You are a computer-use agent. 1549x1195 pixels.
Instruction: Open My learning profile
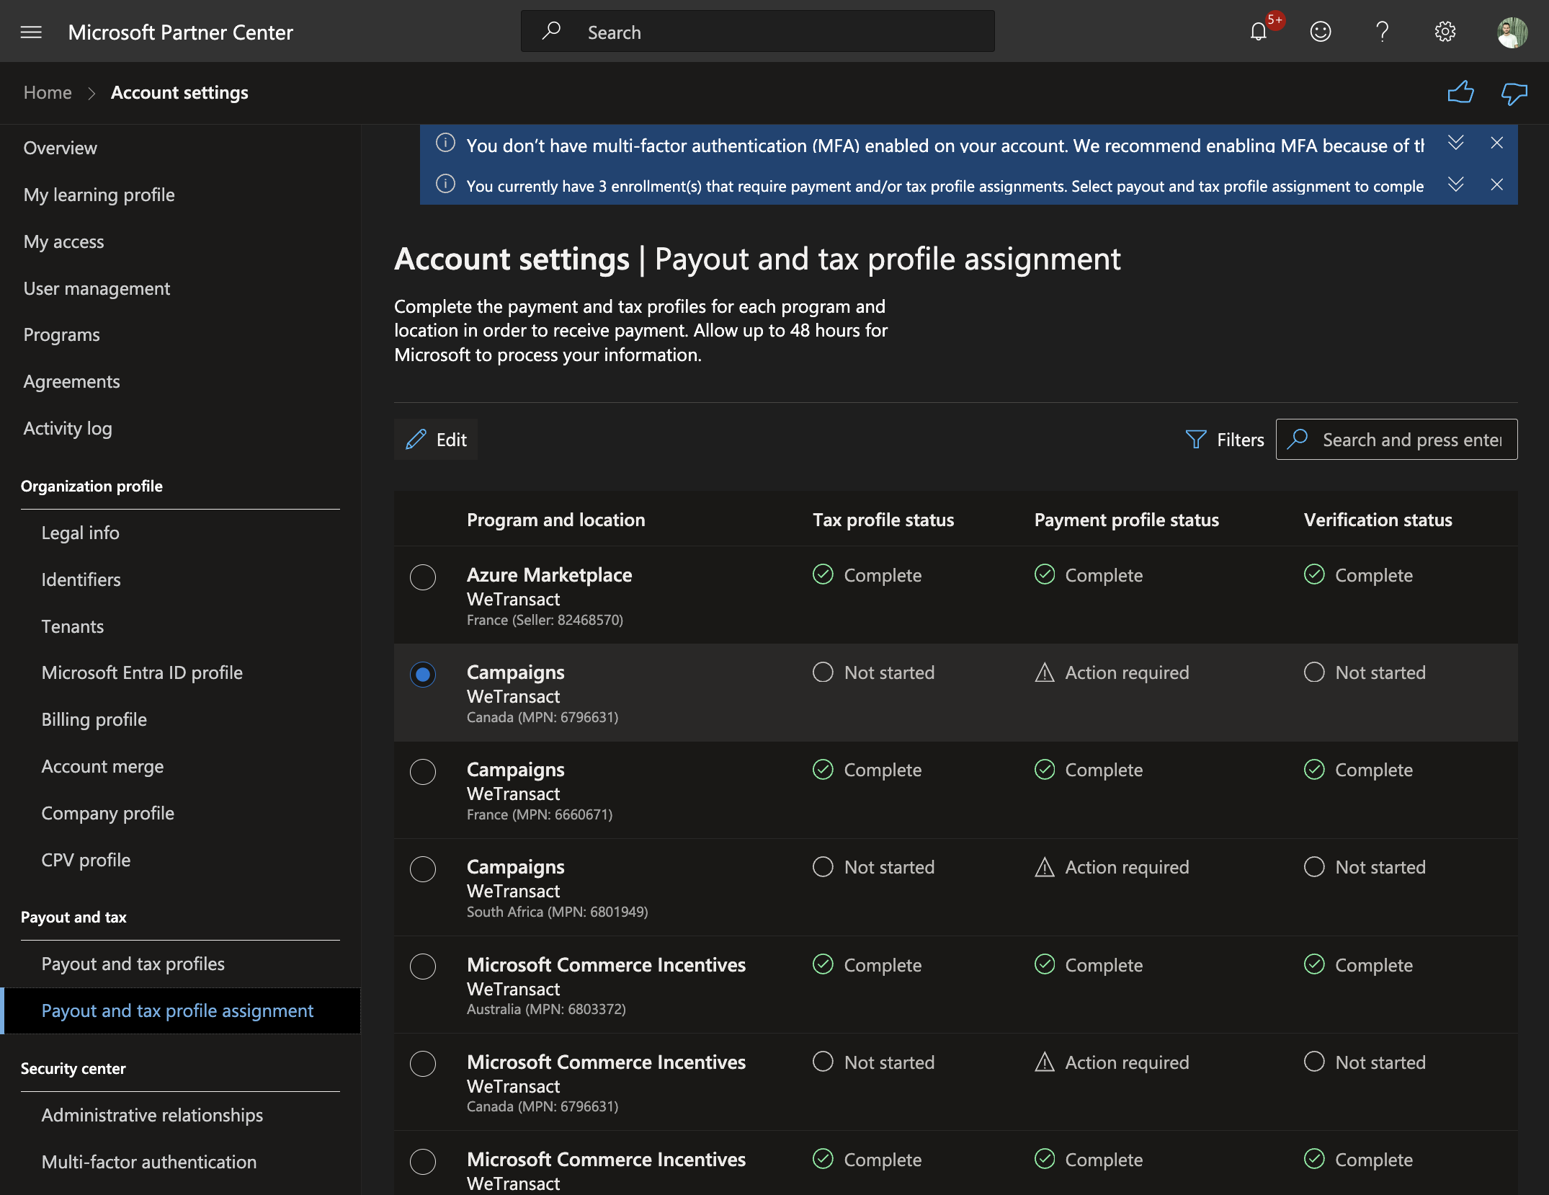(x=99, y=195)
